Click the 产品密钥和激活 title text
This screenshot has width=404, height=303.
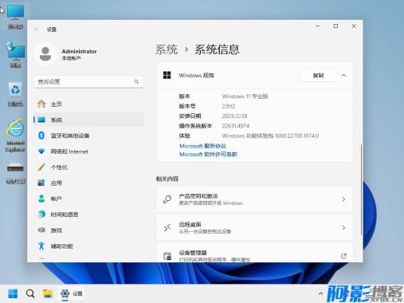pos(198,196)
